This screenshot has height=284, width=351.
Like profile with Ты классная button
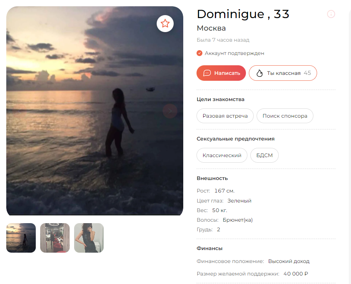click(283, 73)
